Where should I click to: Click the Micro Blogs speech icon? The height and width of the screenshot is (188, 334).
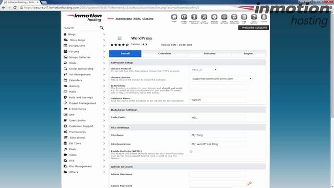coord(66,40)
